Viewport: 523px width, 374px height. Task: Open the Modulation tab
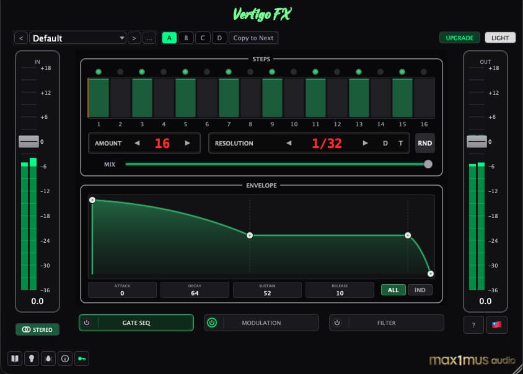pyautogui.click(x=261, y=323)
